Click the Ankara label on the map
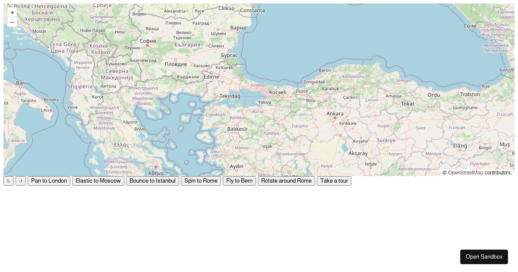 pos(335,114)
